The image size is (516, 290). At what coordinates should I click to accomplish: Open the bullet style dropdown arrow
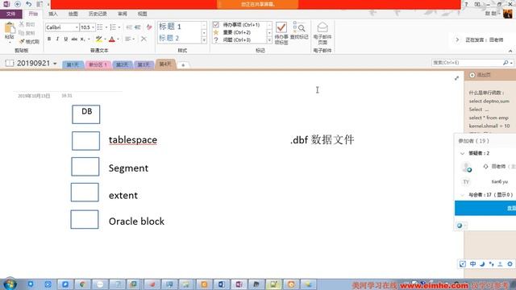(x=106, y=27)
